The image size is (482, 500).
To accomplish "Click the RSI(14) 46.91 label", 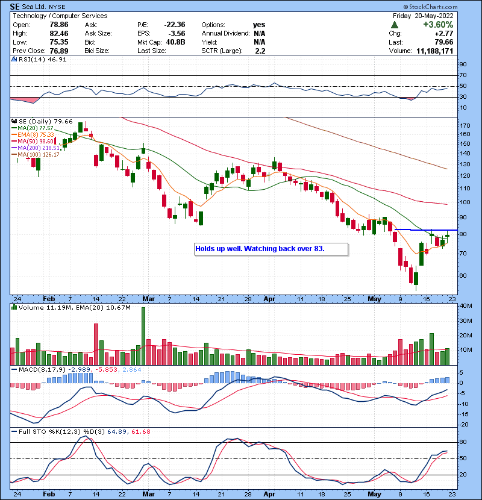I will pos(42,59).
